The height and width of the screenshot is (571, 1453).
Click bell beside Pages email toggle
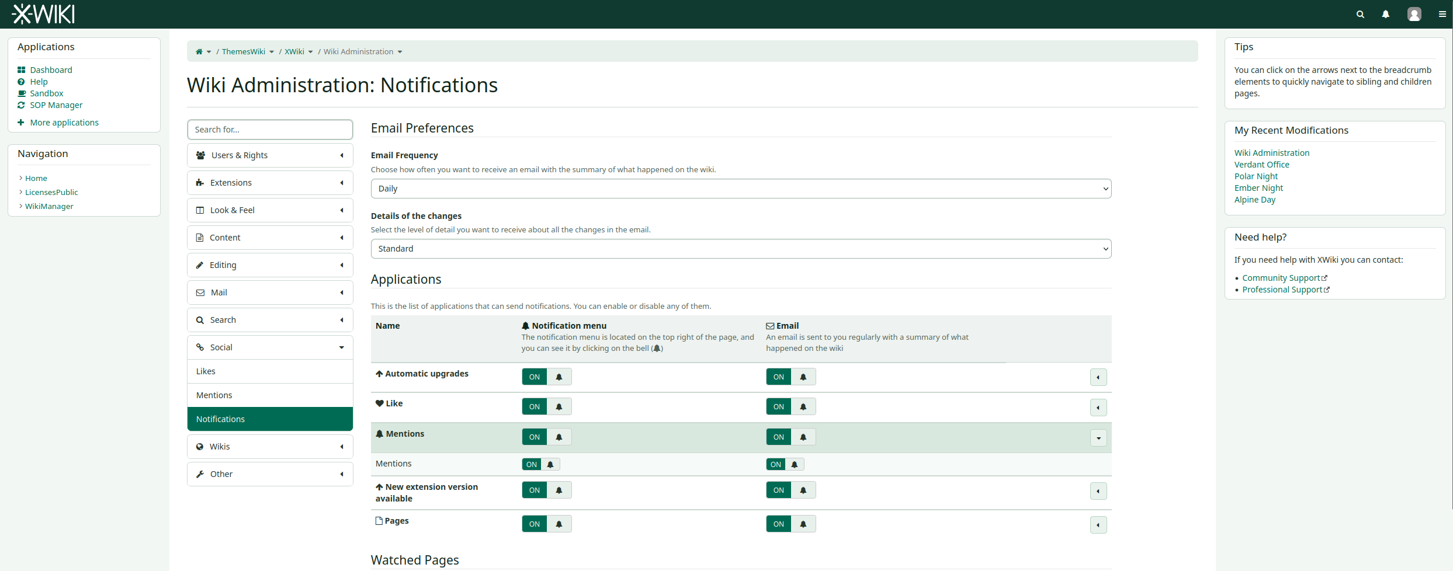[803, 524]
